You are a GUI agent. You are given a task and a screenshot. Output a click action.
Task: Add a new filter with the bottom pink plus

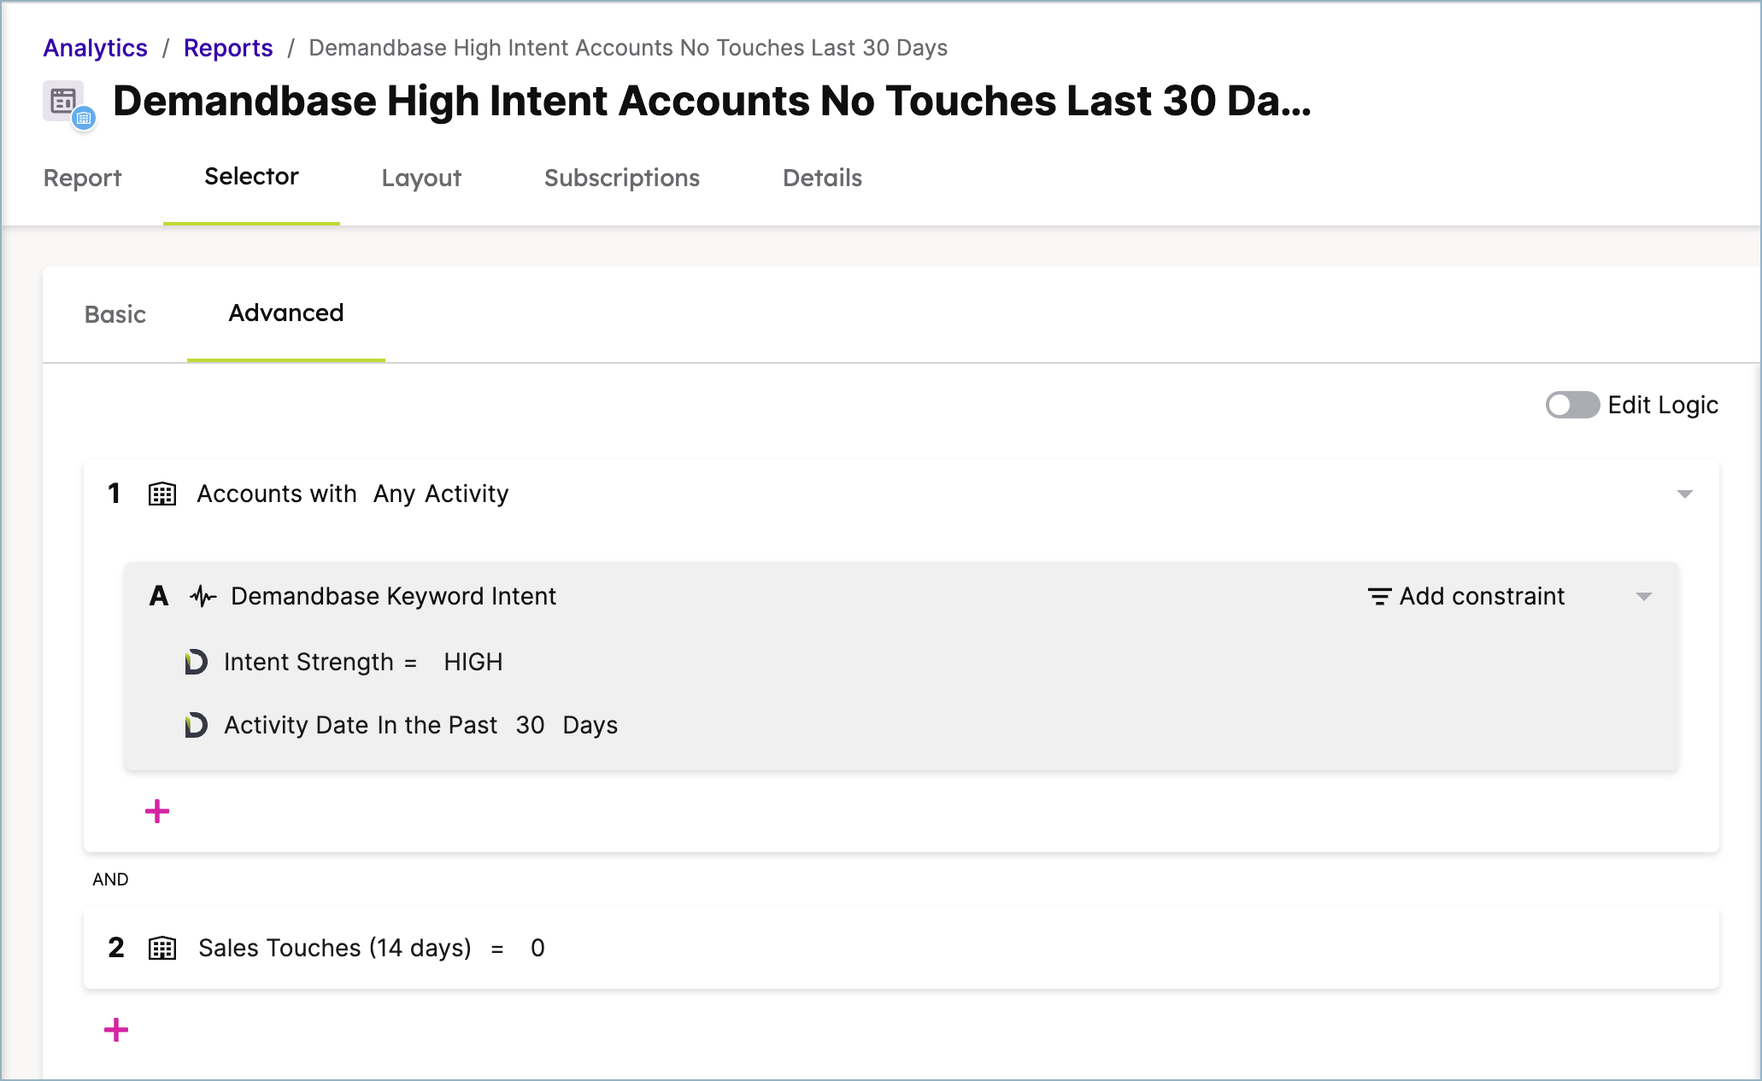pos(116,1030)
